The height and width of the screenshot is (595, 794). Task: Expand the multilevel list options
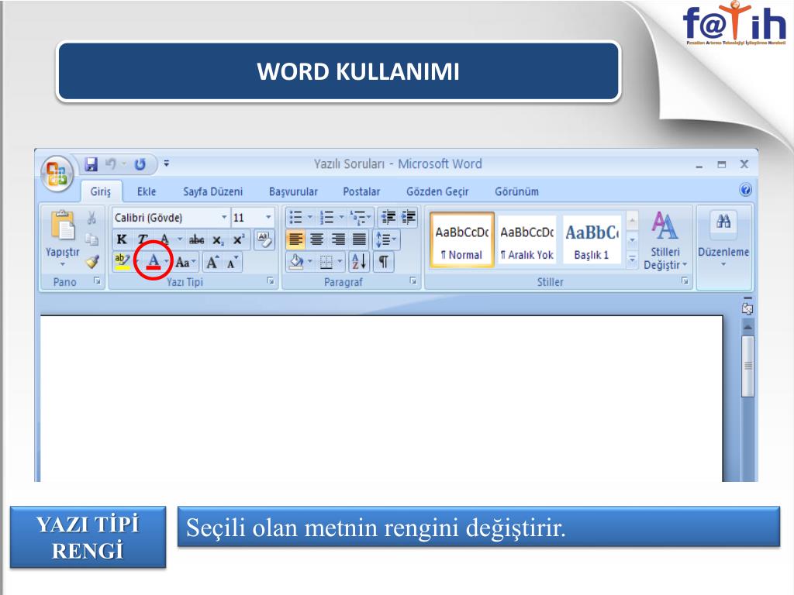pos(368,218)
